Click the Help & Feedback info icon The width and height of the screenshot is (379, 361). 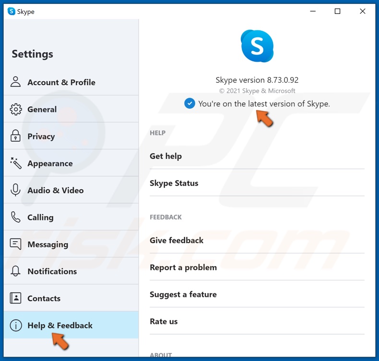pyautogui.click(x=16, y=325)
